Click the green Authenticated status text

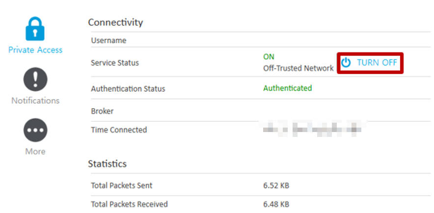pyautogui.click(x=287, y=88)
